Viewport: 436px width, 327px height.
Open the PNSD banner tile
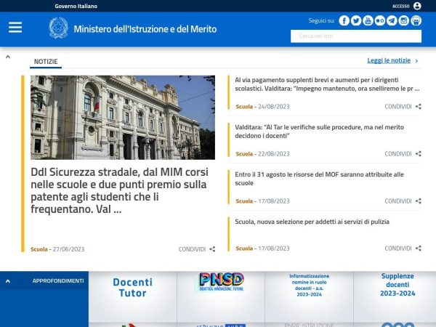click(221, 296)
